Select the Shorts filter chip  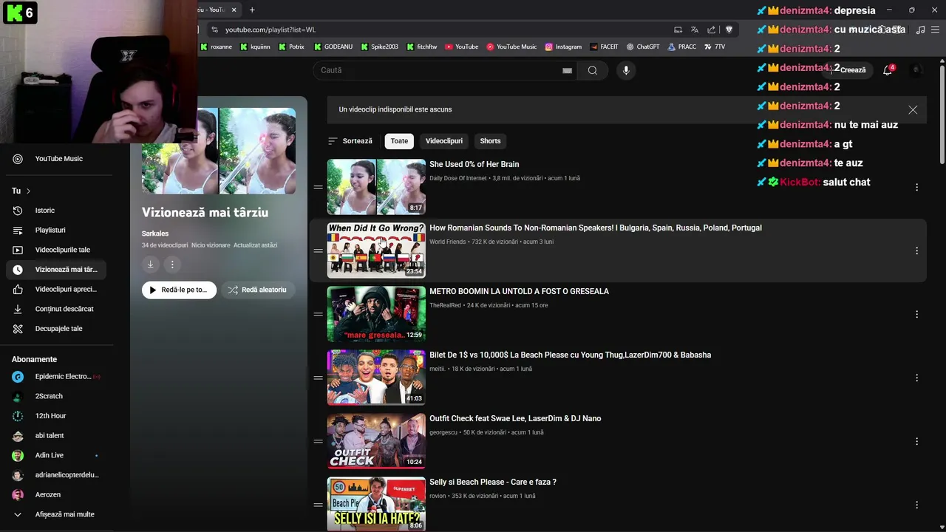(x=490, y=141)
